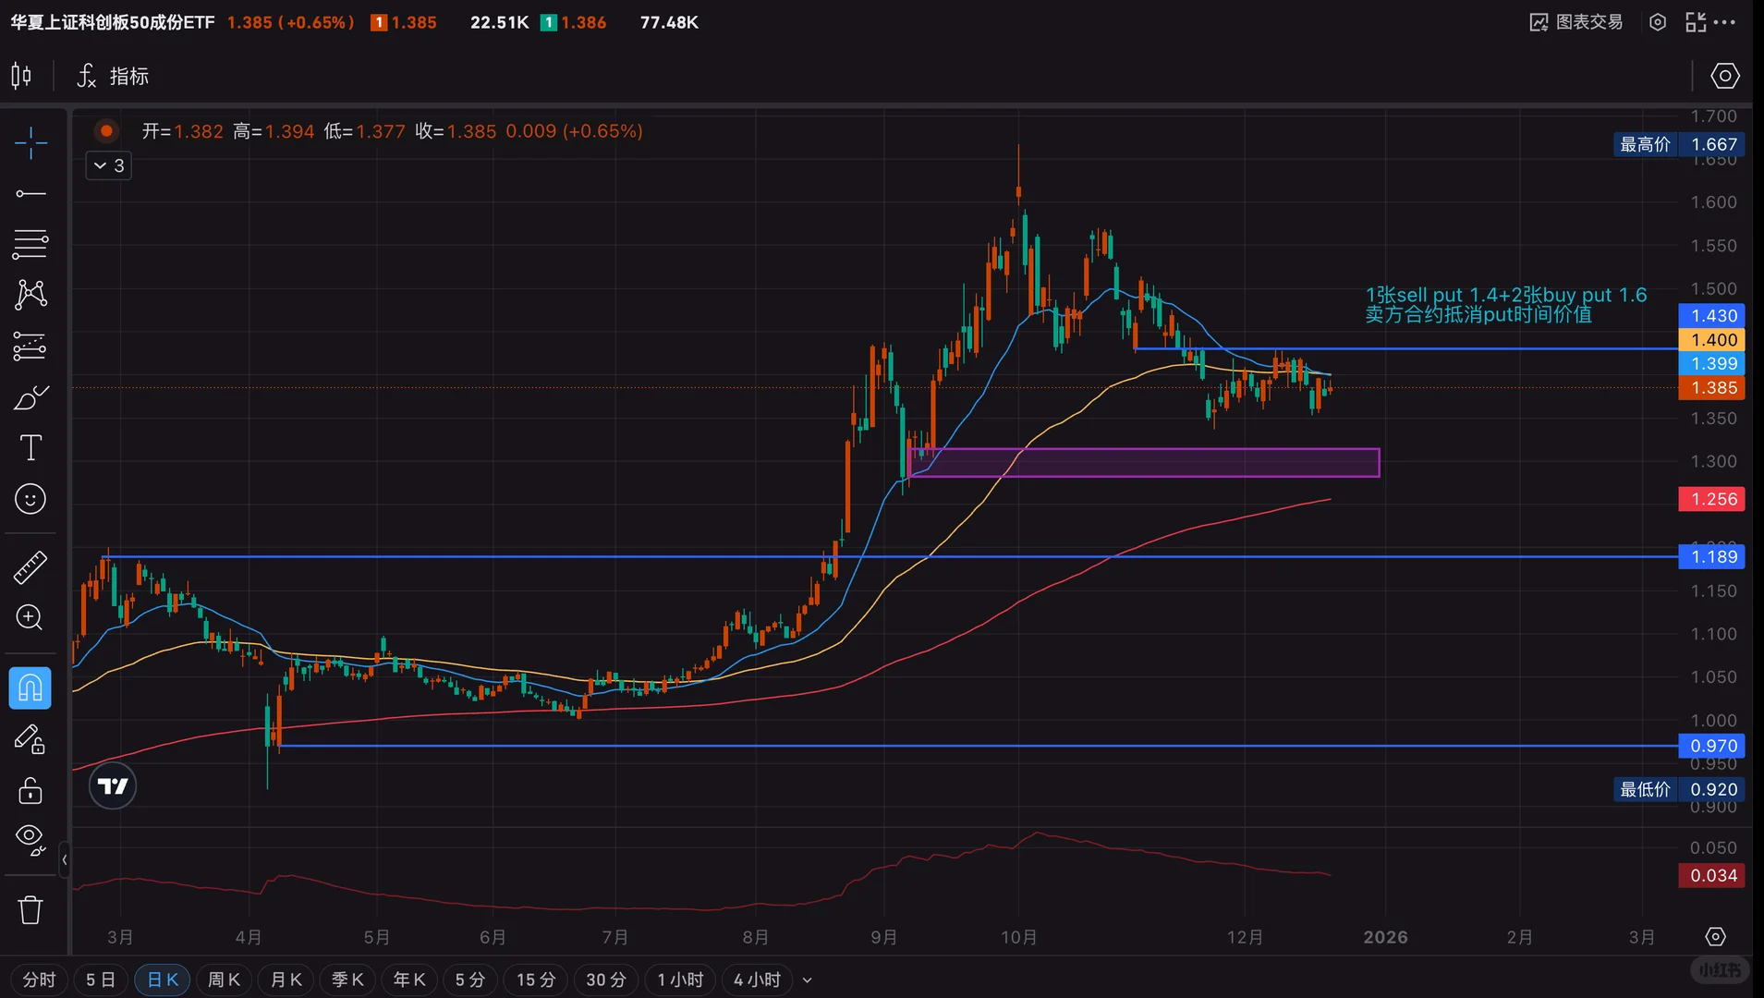Select the crosshair cursor tool
The image size is (1764, 998).
tap(30, 143)
